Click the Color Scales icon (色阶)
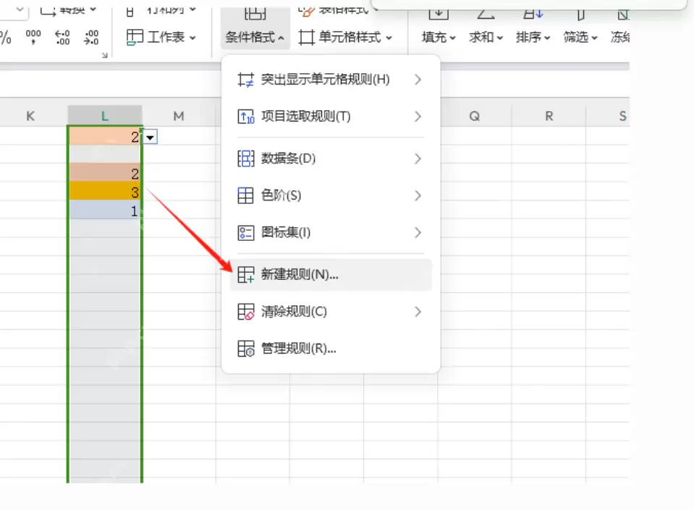 pyautogui.click(x=245, y=195)
